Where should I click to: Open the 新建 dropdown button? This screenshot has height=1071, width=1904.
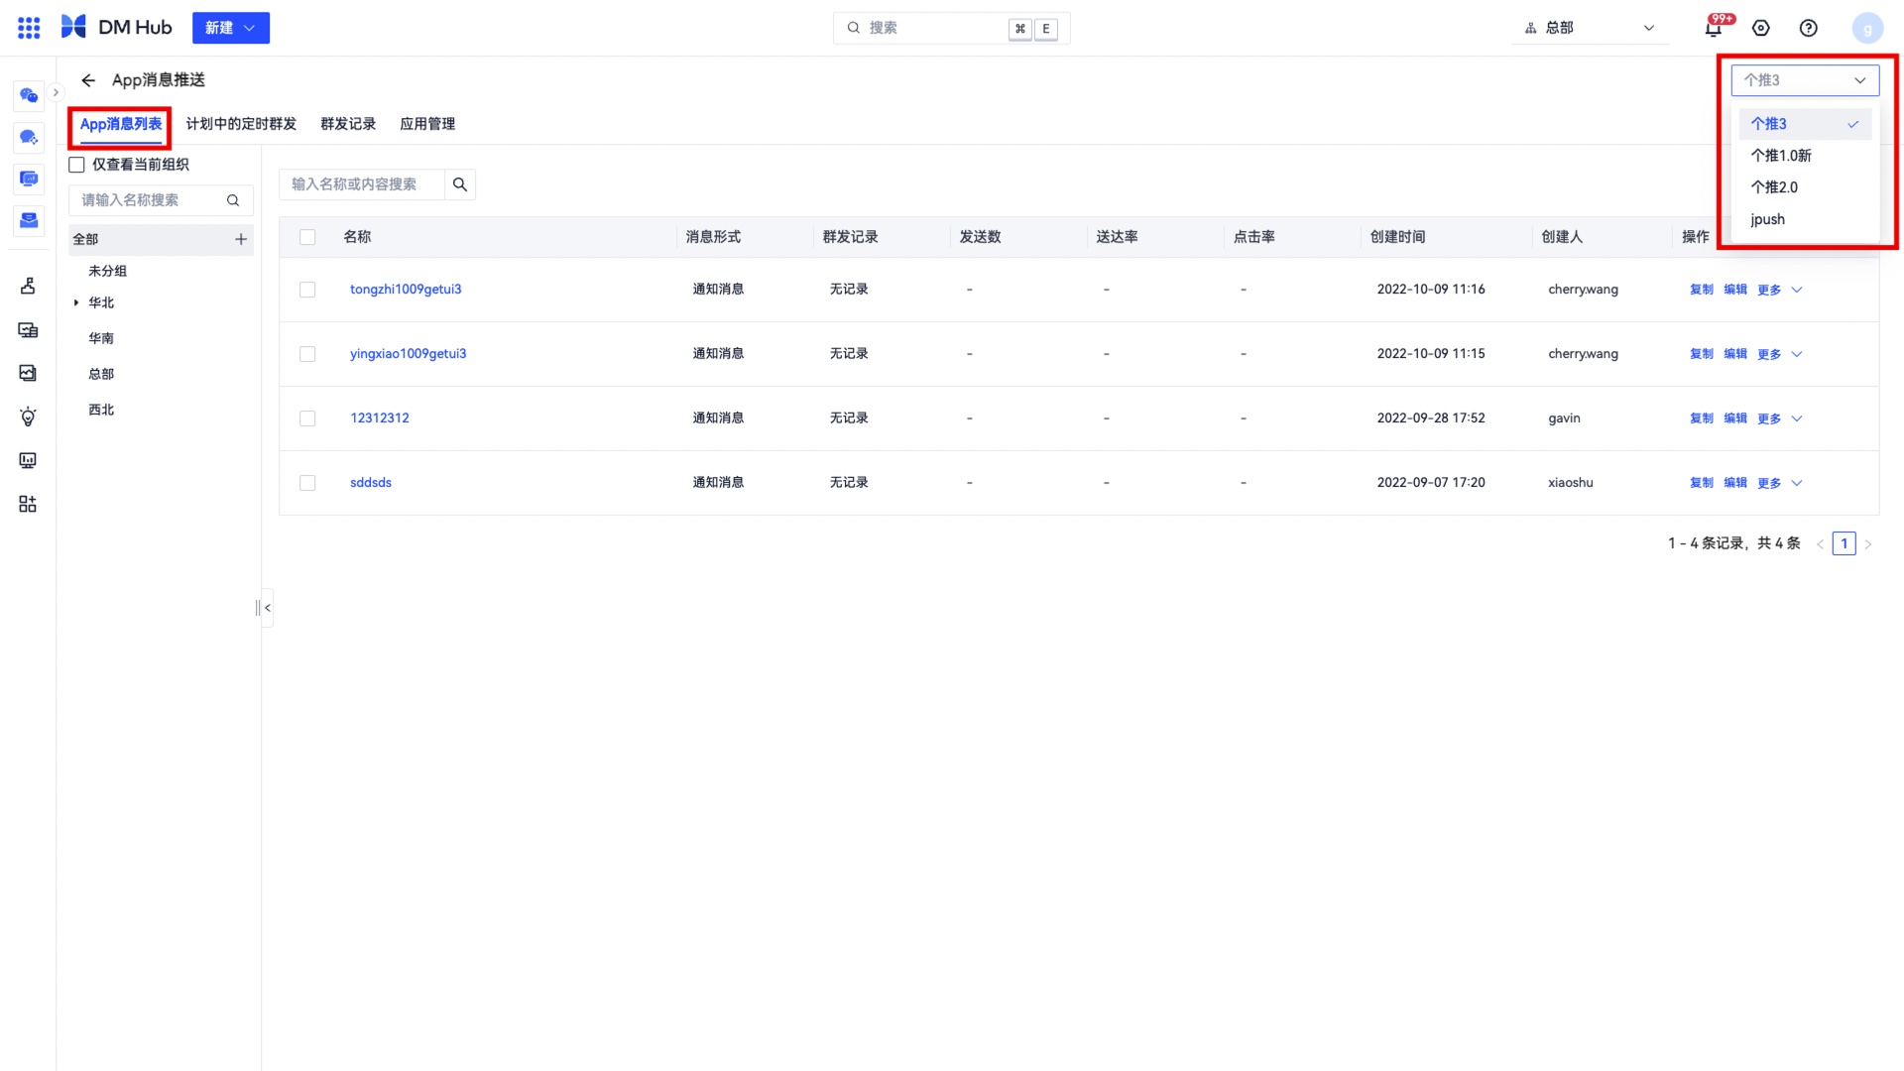coord(231,28)
